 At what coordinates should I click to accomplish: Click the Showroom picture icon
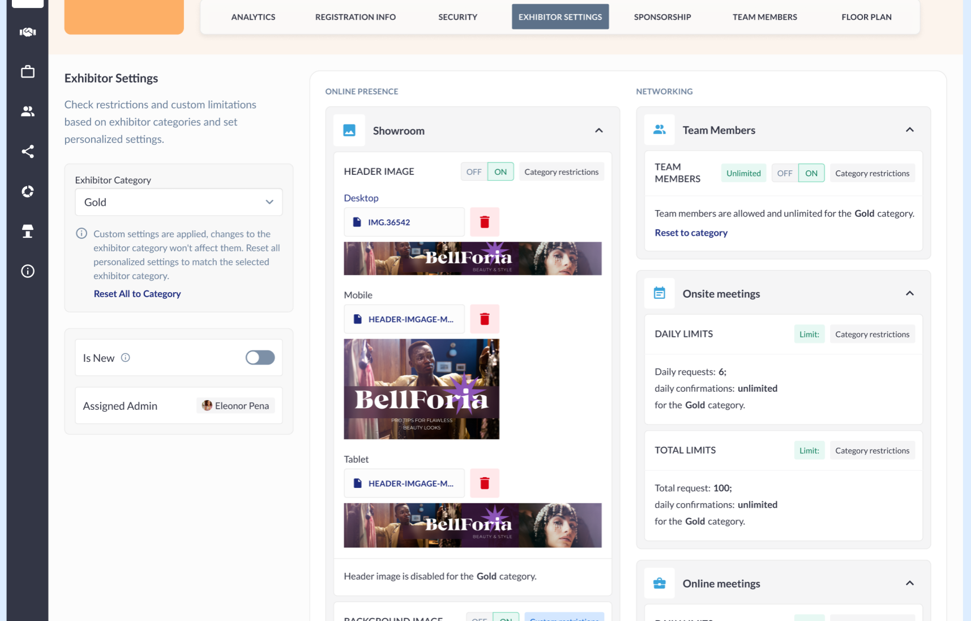click(349, 131)
